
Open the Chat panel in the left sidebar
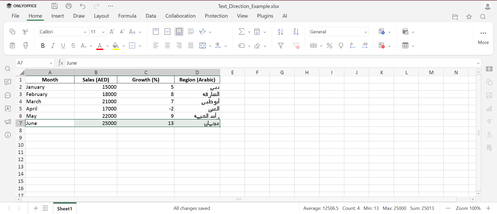point(8,95)
